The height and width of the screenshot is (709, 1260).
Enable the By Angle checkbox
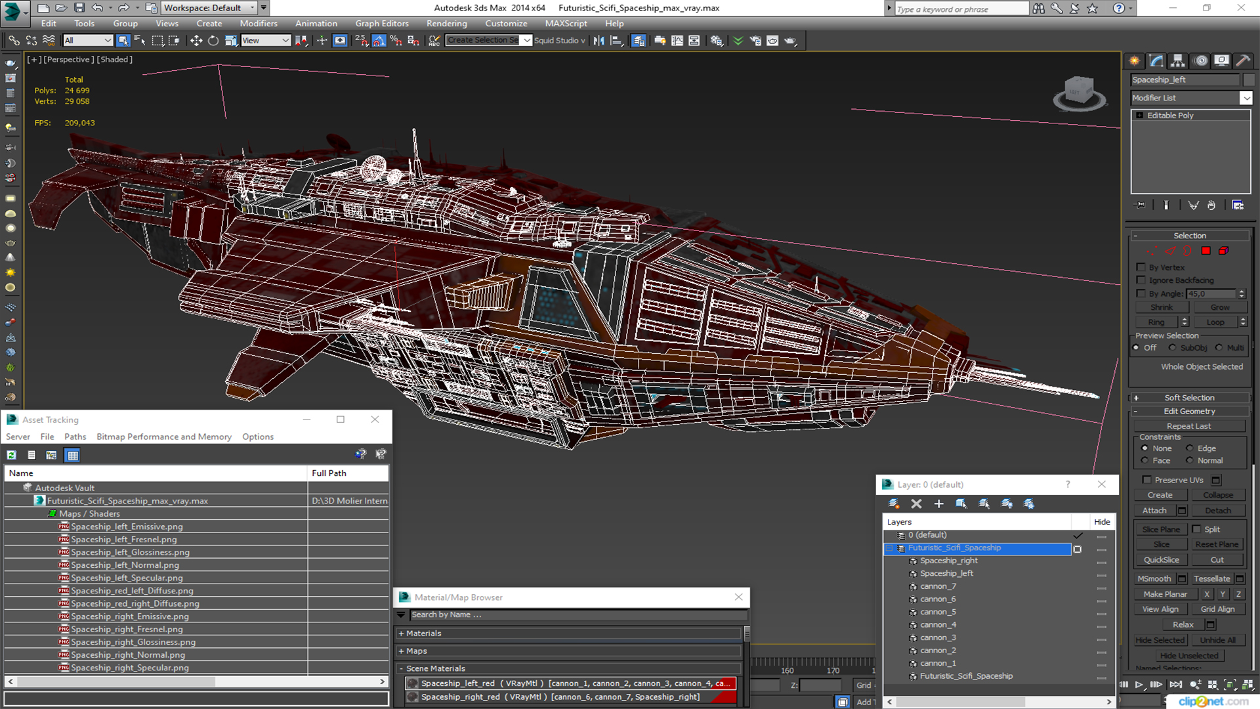pyautogui.click(x=1141, y=293)
